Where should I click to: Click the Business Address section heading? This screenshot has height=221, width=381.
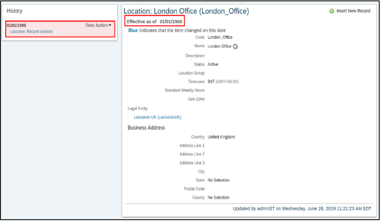coord(146,128)
